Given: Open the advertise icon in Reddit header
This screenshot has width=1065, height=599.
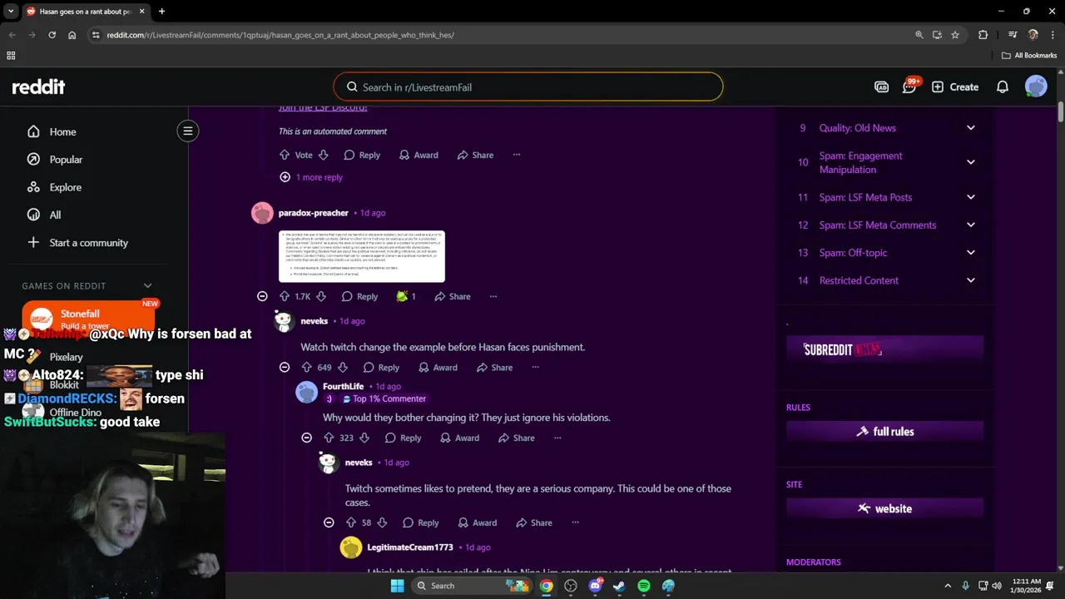Looking at the screenshot, I should pos(882,87).
